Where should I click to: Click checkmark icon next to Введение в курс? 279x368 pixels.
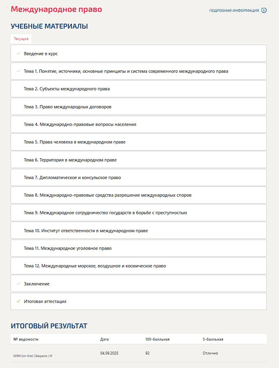coord(18,54)
